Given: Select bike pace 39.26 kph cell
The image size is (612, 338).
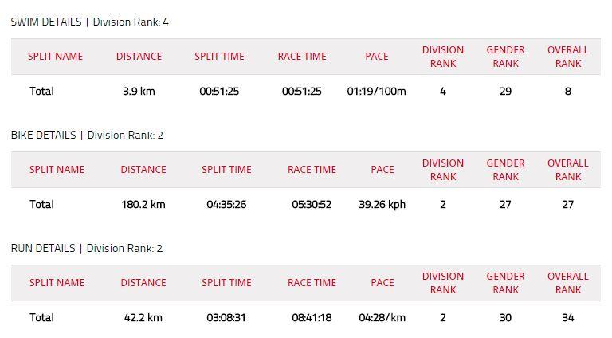Looking at the screenshot, I should [382, 205].
